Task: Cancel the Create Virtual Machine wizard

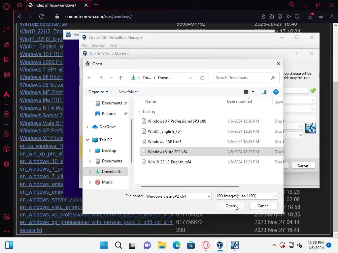Action: click(303, 165)
